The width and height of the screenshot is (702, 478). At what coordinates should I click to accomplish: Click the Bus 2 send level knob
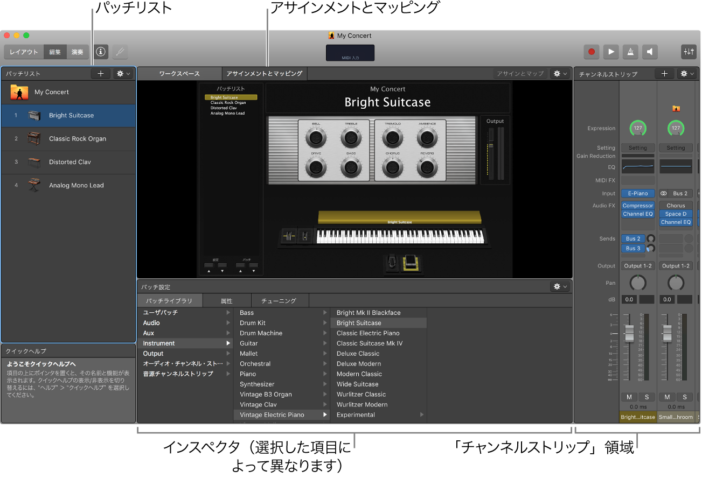pyautogui.click(x=651, y=238)
